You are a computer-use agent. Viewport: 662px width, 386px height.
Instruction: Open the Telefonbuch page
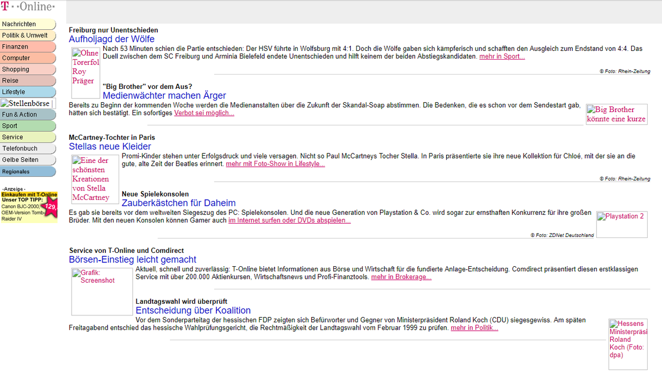tap(28, 149)
